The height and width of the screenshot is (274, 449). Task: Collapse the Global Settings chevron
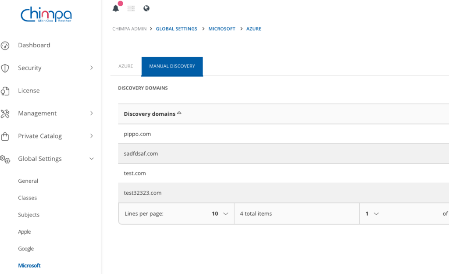tap(91, 159)
